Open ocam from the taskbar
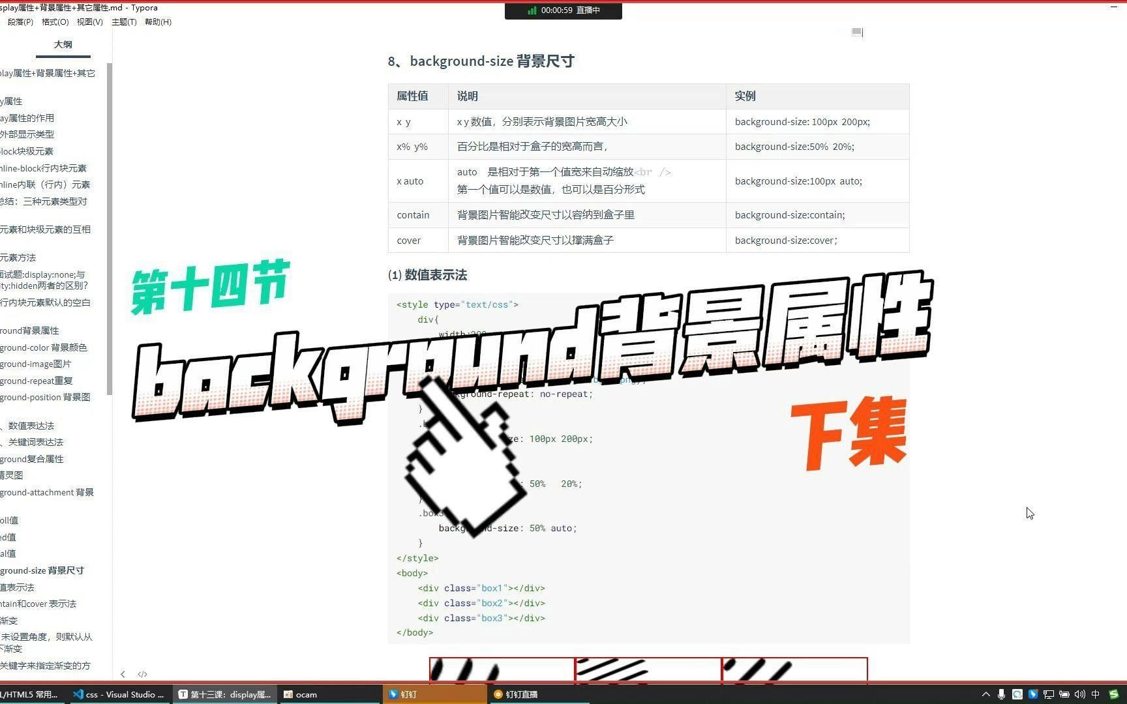The height and width of the screenshot is (704, 1127). 330,694
